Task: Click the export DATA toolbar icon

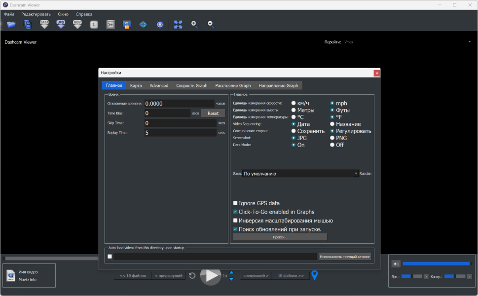Action: pos(44,24)
